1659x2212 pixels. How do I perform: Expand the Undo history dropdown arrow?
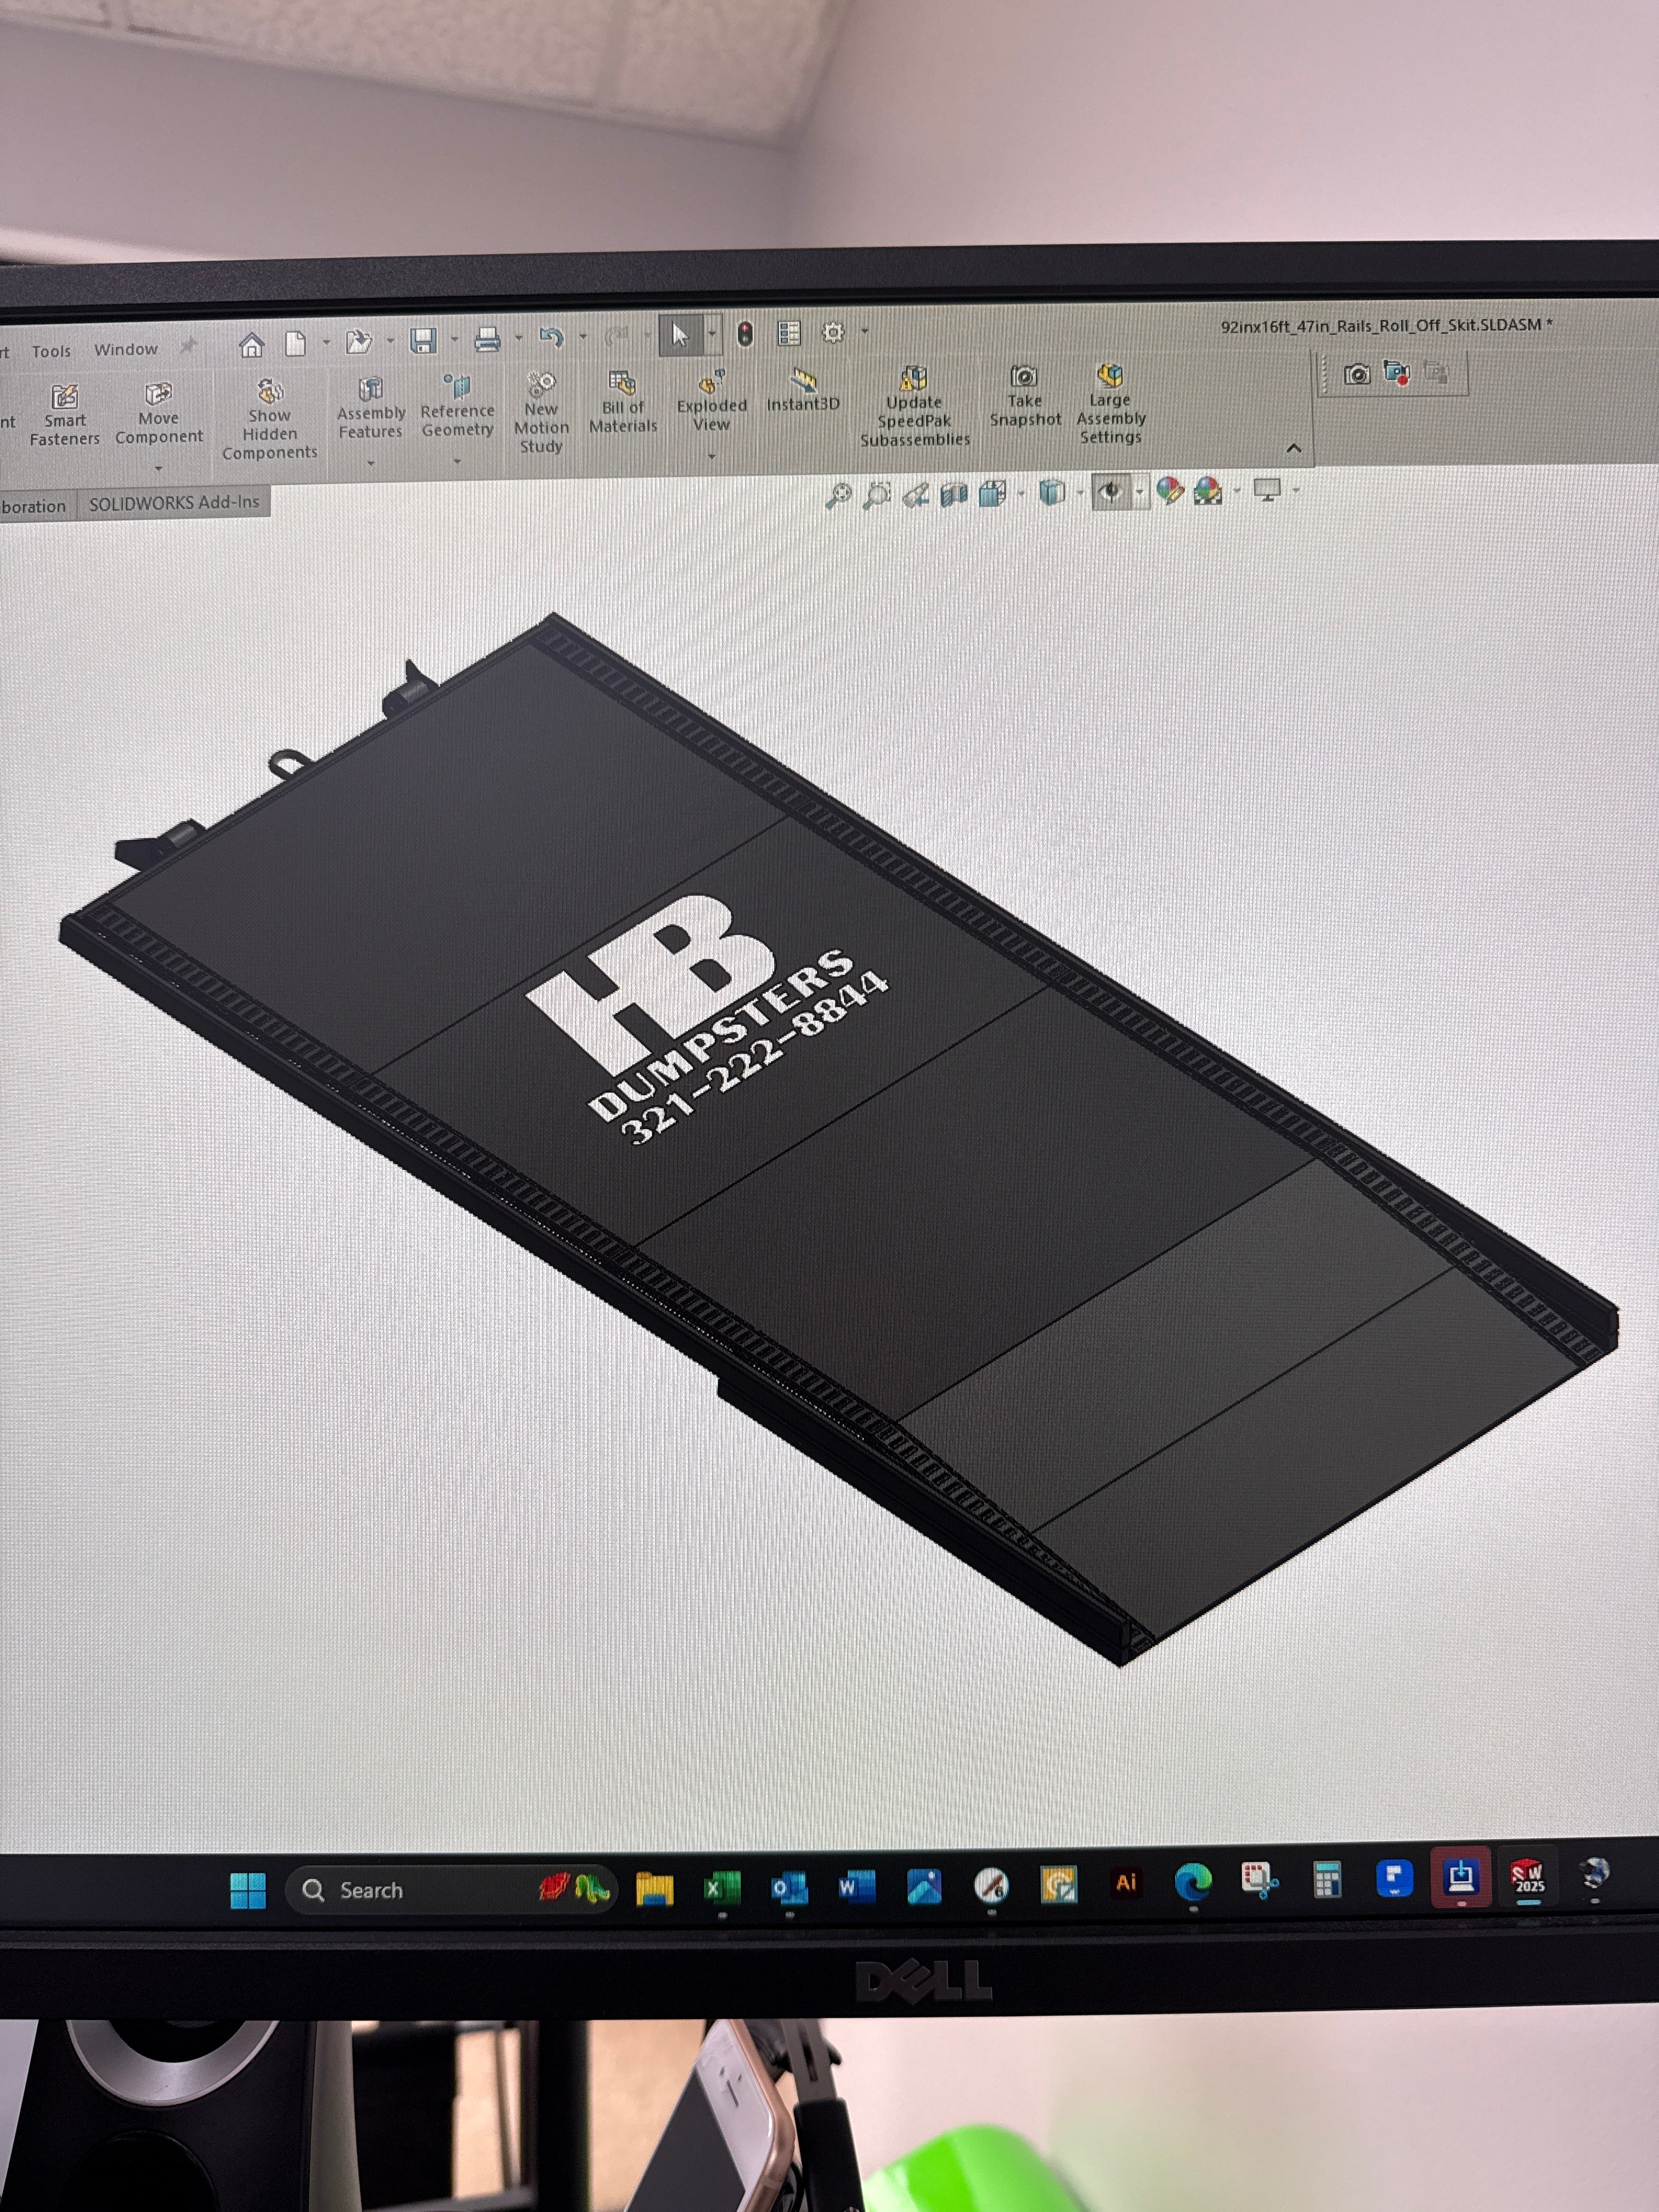click(582, 337)
